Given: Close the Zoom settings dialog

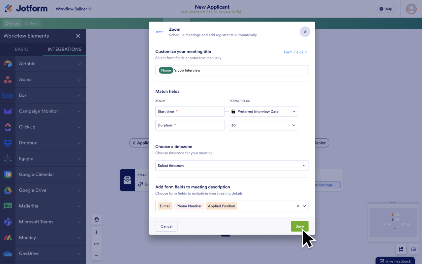Looking at the screenshot, I should click(x=305, y=32).
